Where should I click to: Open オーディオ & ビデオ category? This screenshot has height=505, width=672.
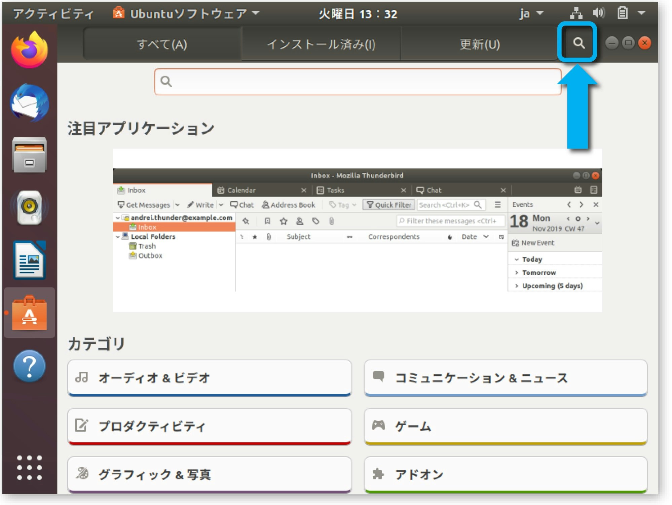(x=209, y=378)
